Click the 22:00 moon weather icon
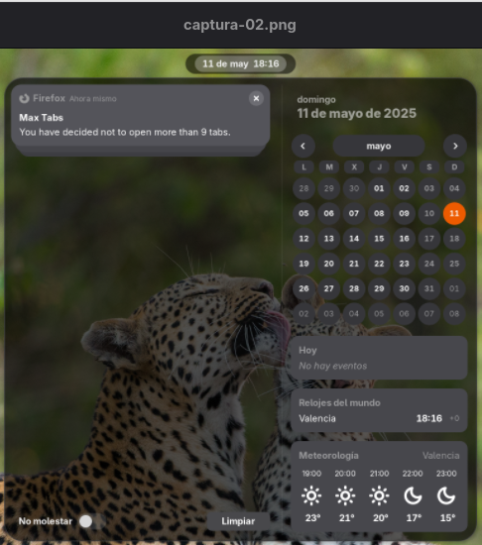This screenshot has width=482, height=545. point(413,495)
